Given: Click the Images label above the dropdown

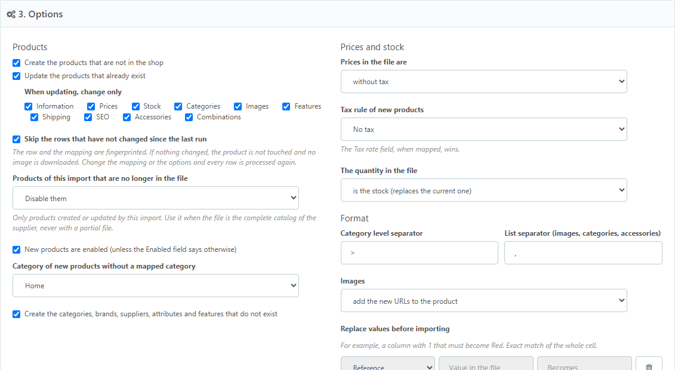Looking at the screenshot, I should coord(353,281).
